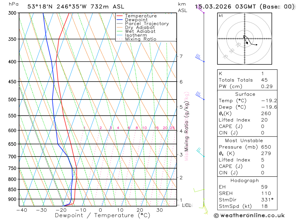Click the hodograph 25 kt ring label

(x=238, y=45)
